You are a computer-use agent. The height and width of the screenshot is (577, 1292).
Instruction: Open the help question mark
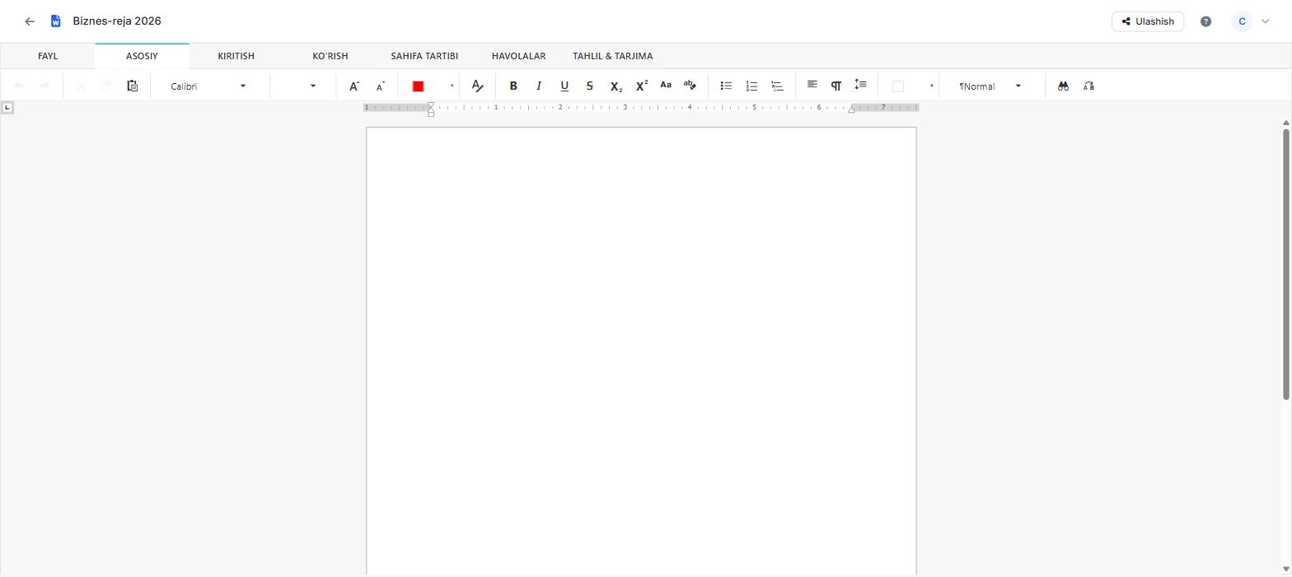coord(1205,21)
